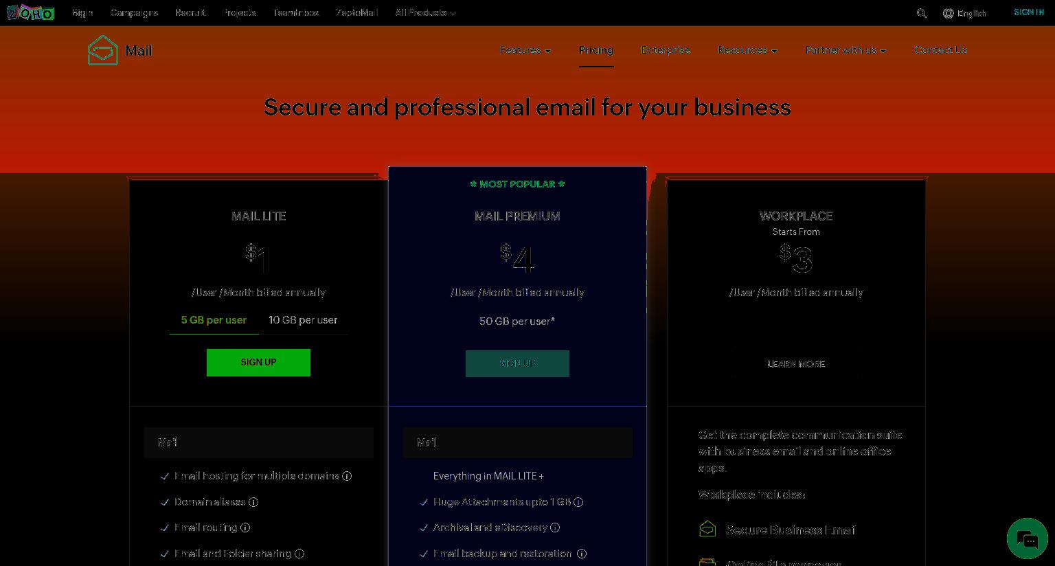Viewport: 1055px width, 566px height.
Task: Show info for Domain aliases feature
Action: 253,502
